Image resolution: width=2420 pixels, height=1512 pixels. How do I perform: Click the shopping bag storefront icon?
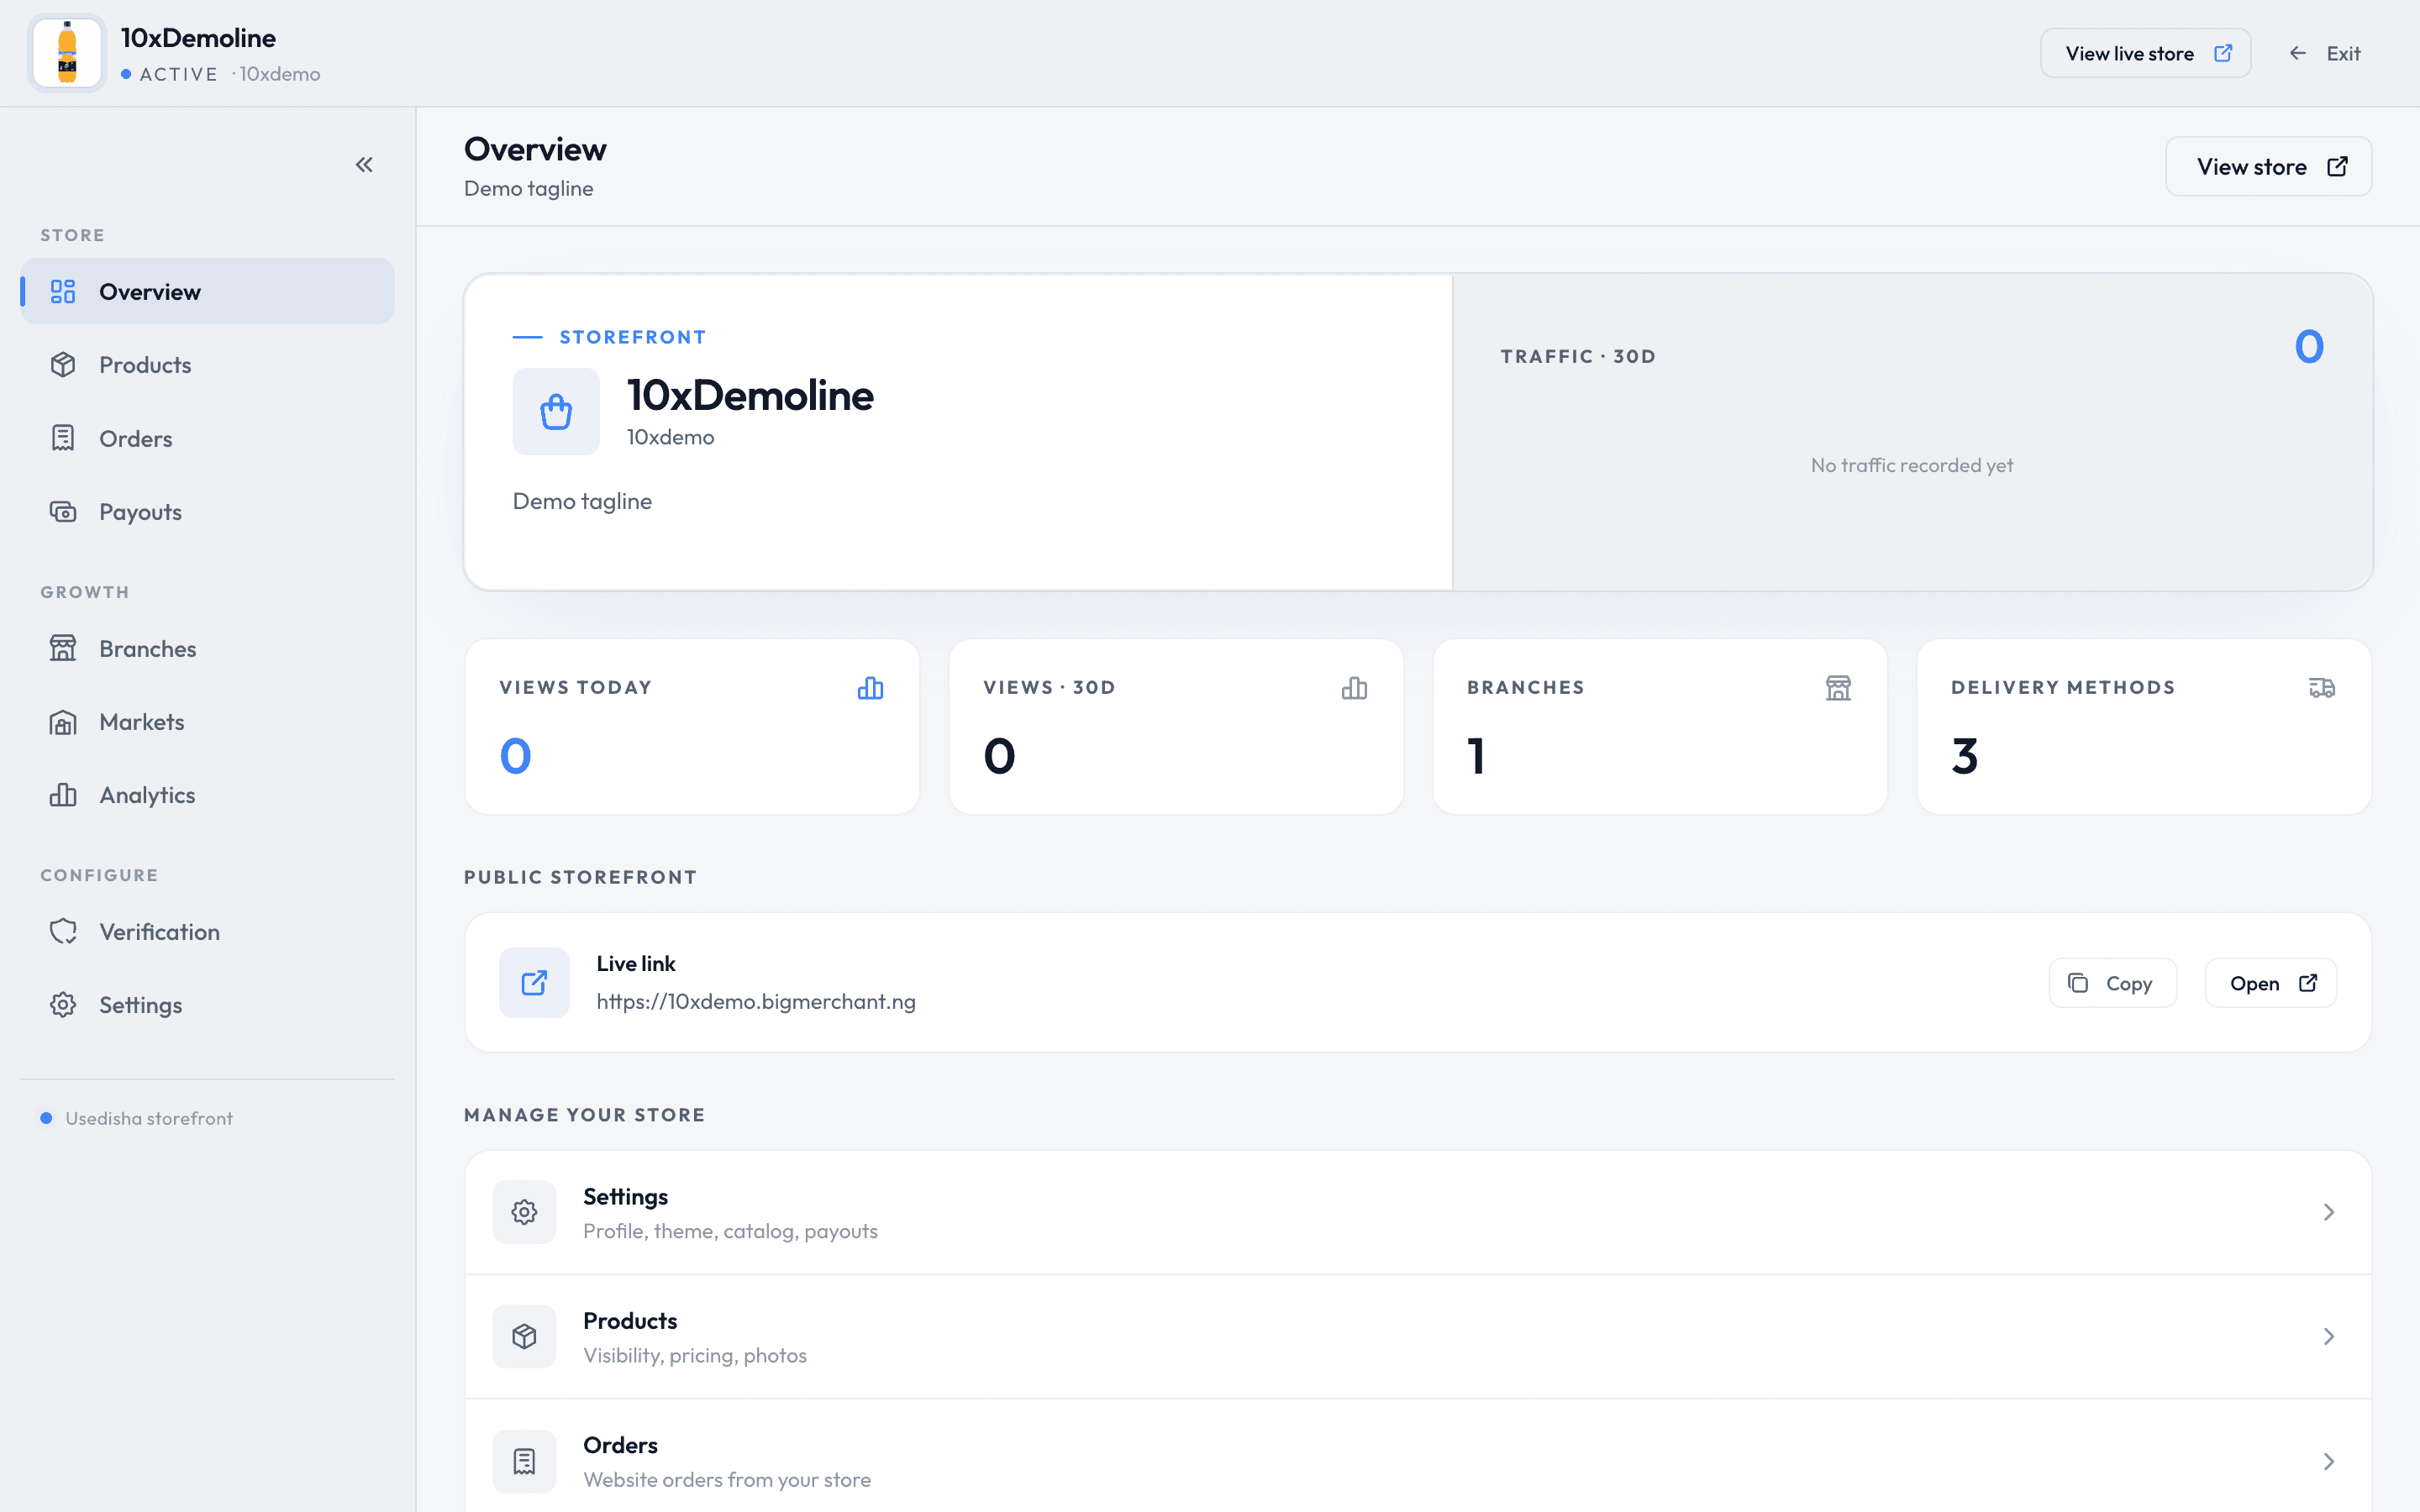point(556,411)
